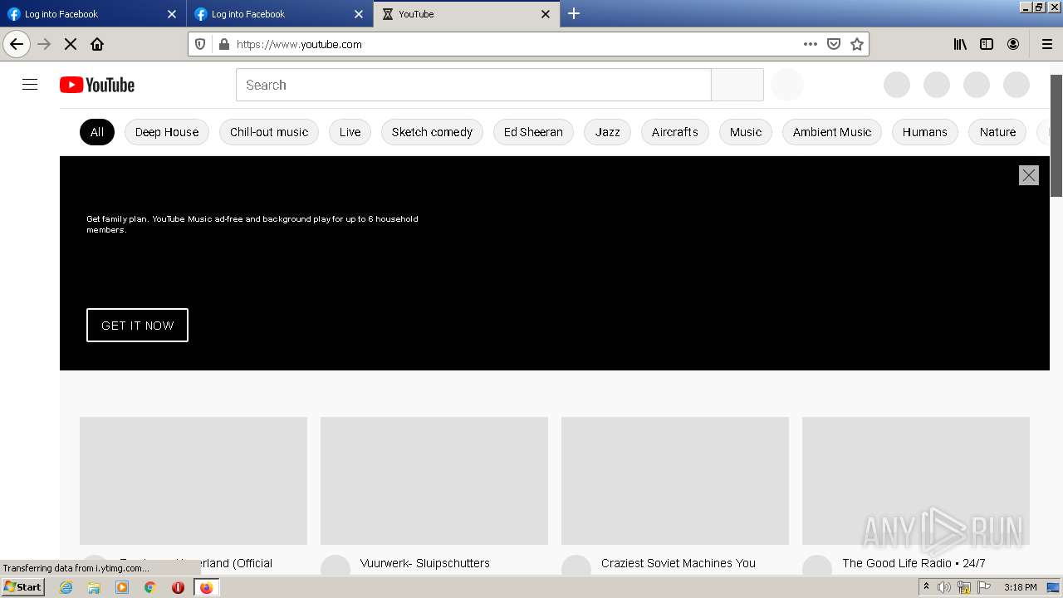
Task: Show hidden system tray icons
Action: (x=926, y=587)
